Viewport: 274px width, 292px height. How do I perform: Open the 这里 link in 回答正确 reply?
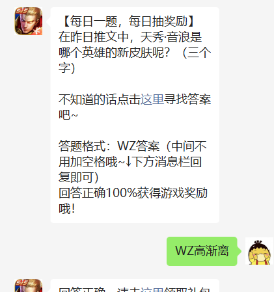152,289
